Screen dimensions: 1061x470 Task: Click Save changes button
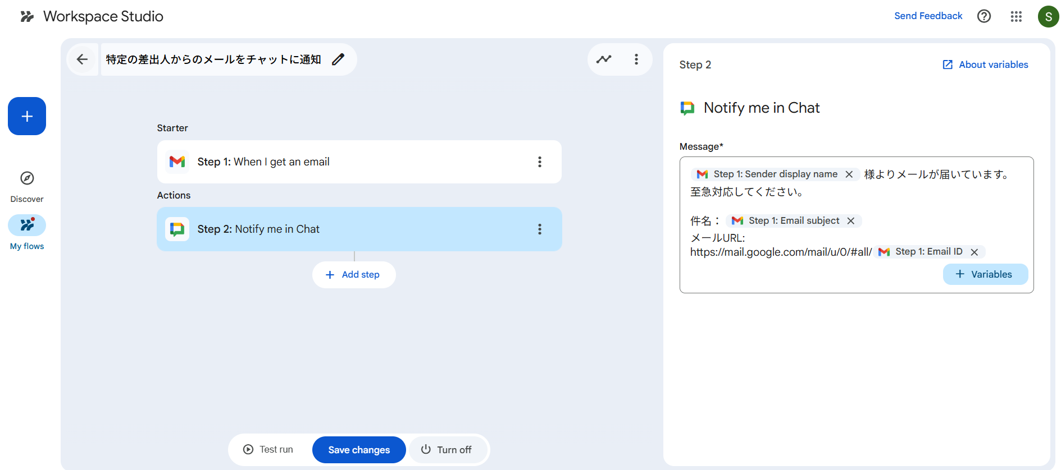359,450
